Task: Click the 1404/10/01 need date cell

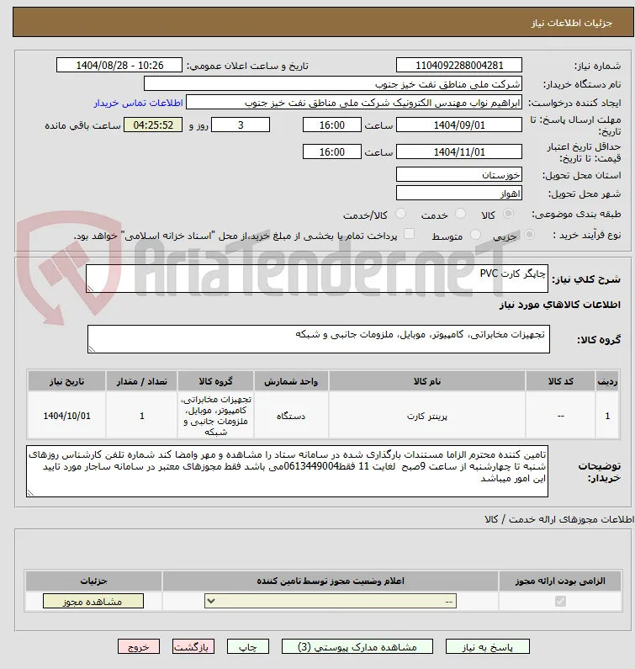Action: pos(67,416)
